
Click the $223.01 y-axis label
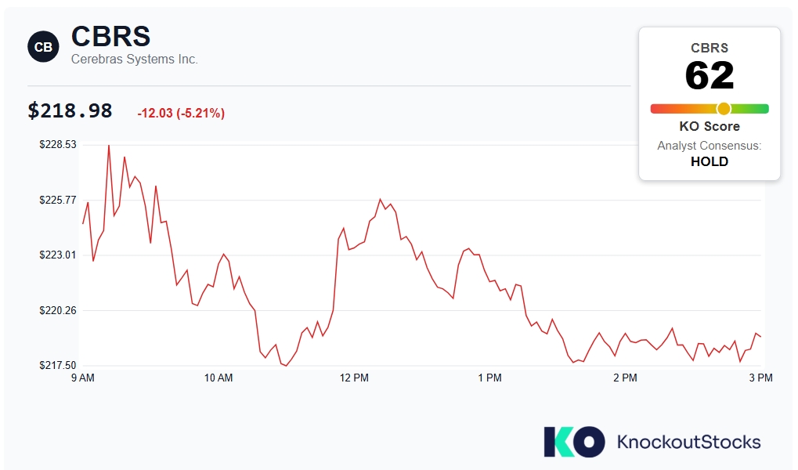pyautogui.click(x=58, y=255)
